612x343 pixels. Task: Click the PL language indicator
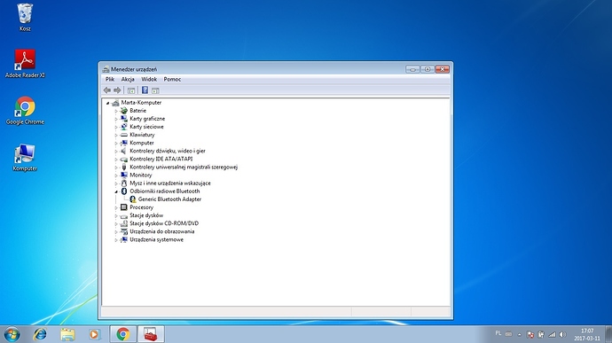(x=498, y=333)
